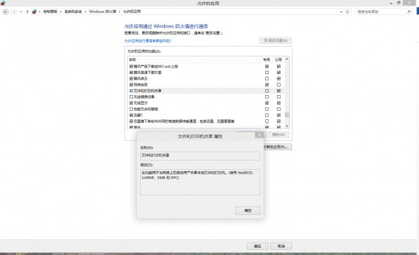The width and height of the screenshot is (419, 255).
Task: Sort list by 名称 column header
Action: click(133, 60)
